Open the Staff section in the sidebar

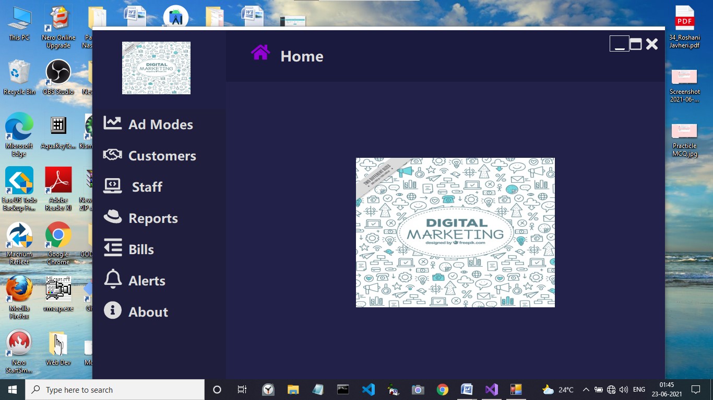[147, 187]
